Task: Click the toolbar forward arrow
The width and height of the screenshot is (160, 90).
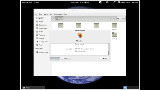Action: click(114, 19)
